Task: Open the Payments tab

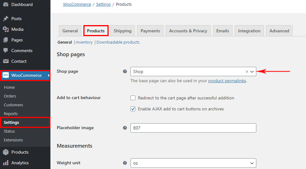Action: (x=150, y=31)
